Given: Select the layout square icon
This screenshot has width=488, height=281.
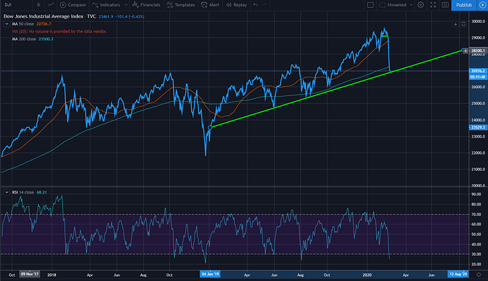Looking at the screenshot, I should [x=371, y=5].
